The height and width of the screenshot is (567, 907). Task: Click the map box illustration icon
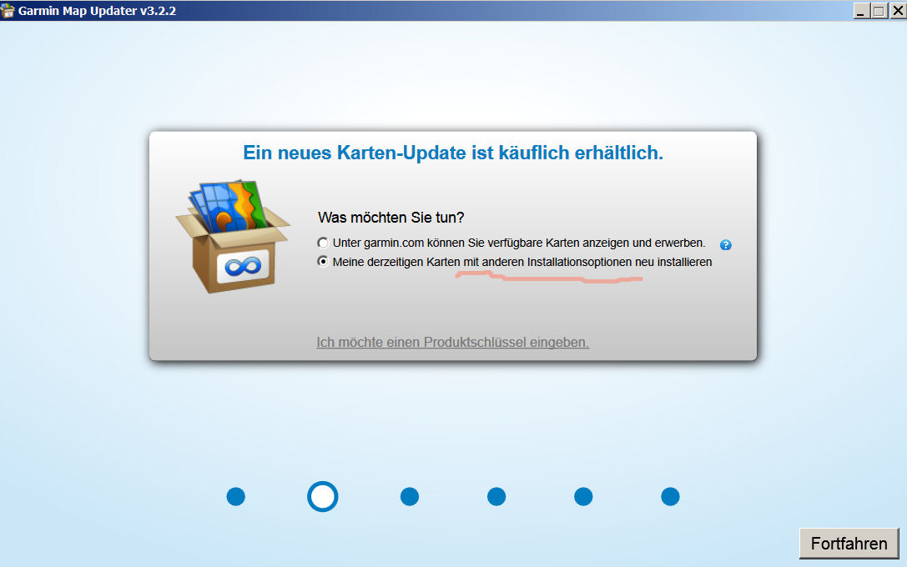(231, 236)
